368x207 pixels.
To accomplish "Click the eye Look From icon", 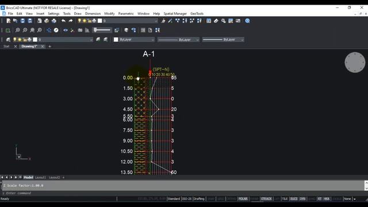I will coord(66,30).
